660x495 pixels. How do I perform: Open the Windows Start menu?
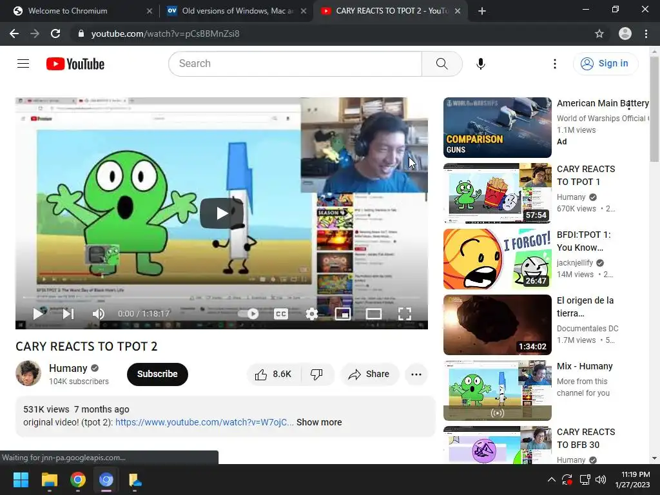pos(21,480)
